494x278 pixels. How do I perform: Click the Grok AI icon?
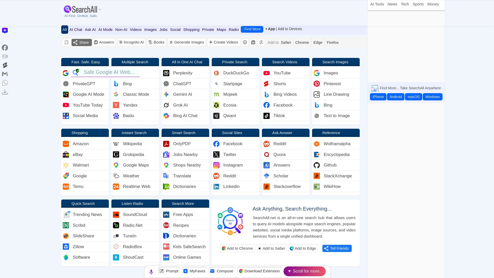(x=166, y=105)
